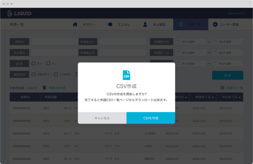Confirm with the CSVを作成 button

151,118
